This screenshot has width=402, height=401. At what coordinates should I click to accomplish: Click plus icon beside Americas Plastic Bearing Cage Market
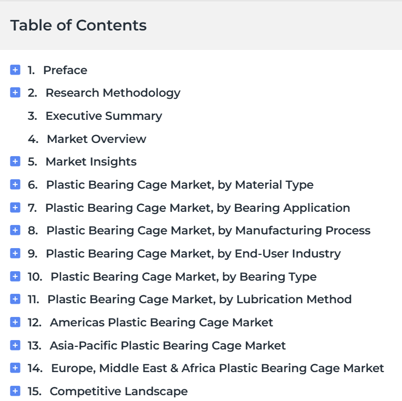15,322
